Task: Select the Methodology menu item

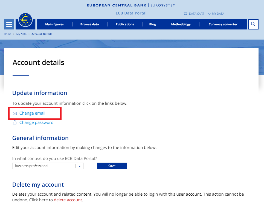Action: pos(181,24)
